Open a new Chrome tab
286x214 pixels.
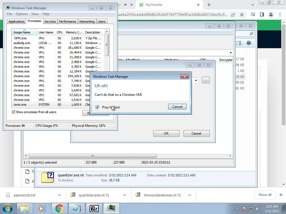(209, 5)
